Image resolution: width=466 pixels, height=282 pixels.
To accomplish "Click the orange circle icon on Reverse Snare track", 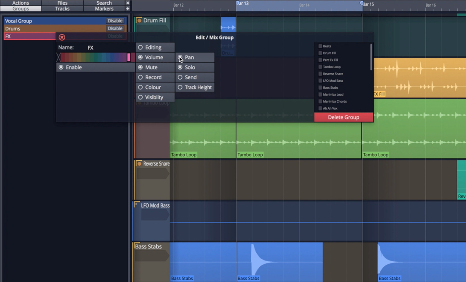I will pyautogui.click(x=139, y=164).
